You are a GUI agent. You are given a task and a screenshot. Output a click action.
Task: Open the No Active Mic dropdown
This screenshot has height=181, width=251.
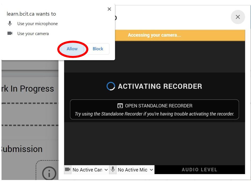pos(132,170)
